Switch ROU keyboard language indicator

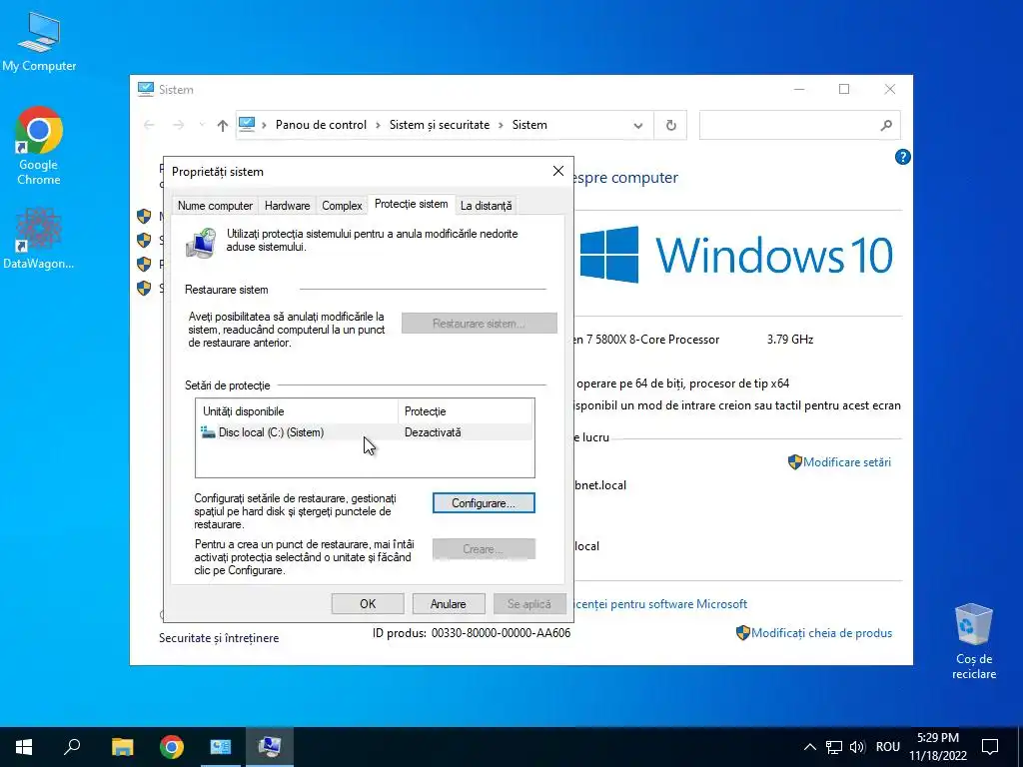pos(888,747)
